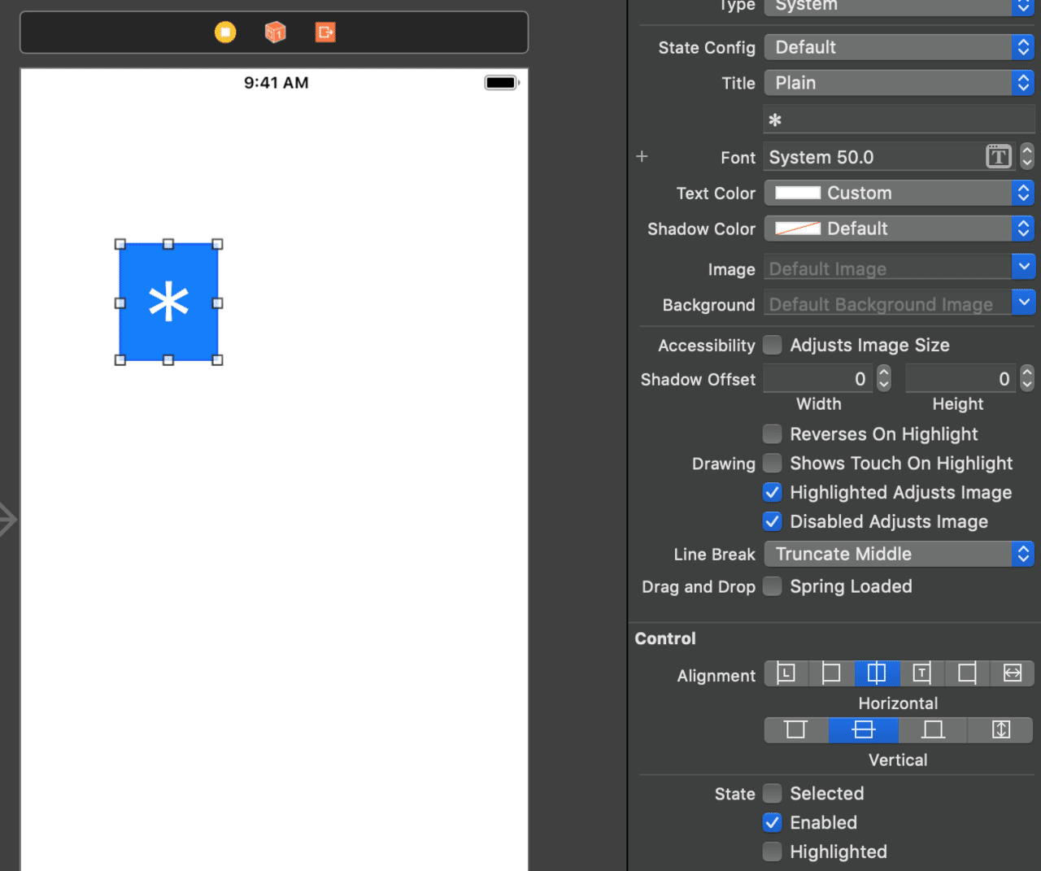Open font picker with the T icon
The image size is (1041, 871).
tap(999, 156)
